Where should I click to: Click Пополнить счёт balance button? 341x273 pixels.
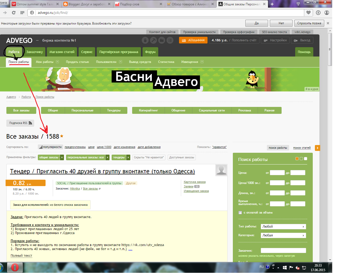click(244, 40)
